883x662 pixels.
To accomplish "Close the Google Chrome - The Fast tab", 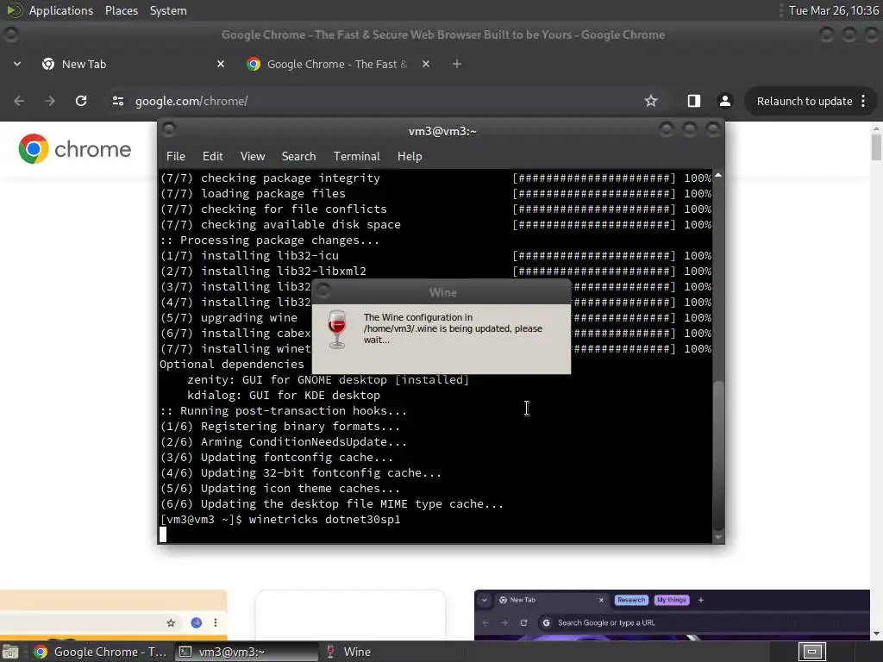I will coord(426,64).
